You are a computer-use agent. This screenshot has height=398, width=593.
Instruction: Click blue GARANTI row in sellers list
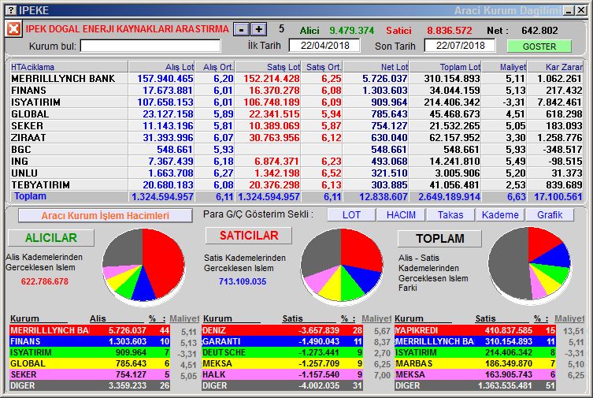click(283, 341)
